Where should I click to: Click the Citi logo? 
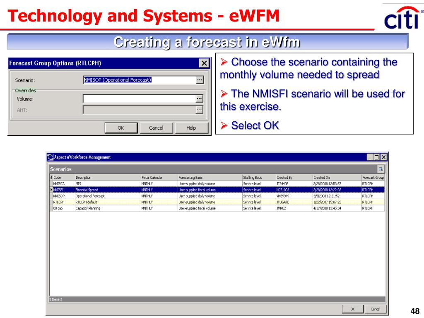point(403,18)
